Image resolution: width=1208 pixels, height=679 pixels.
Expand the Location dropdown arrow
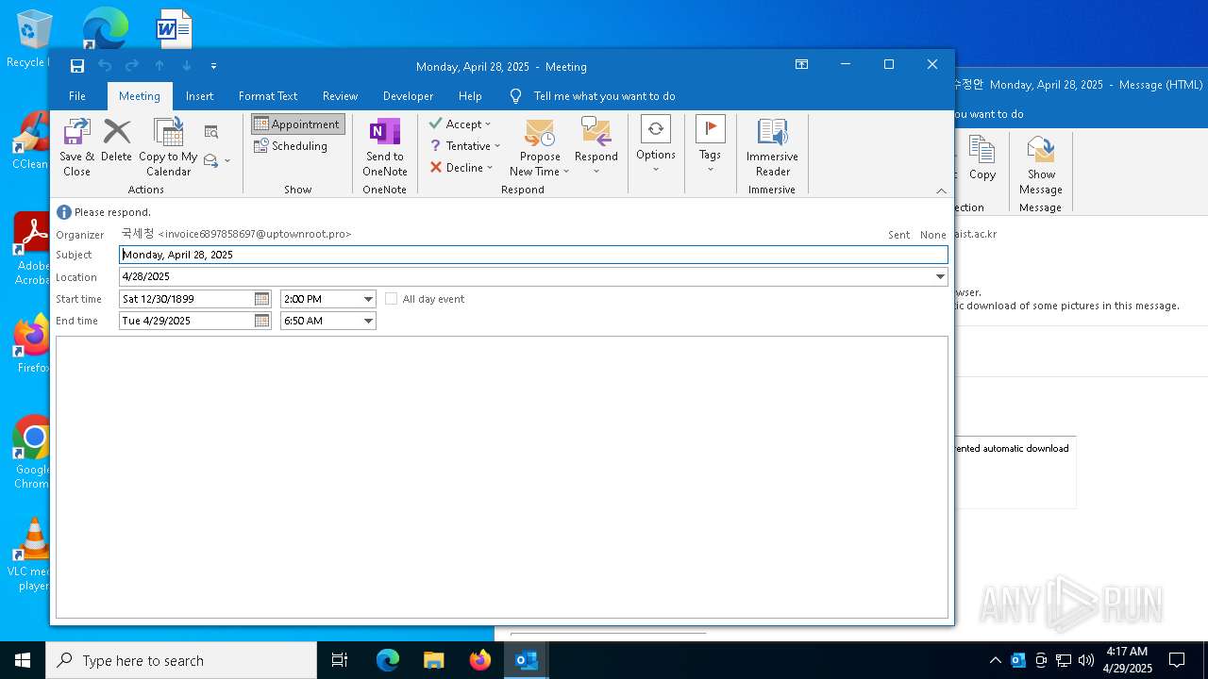[x=940, y=276]
